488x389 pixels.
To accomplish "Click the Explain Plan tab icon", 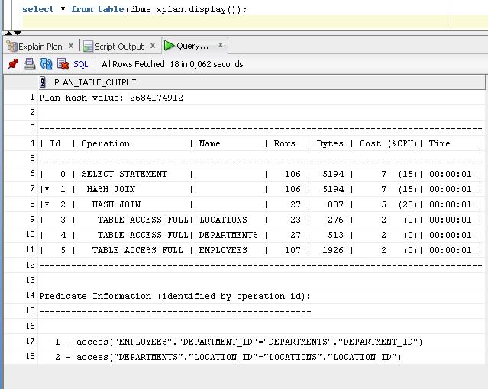I will pos(11,47).
